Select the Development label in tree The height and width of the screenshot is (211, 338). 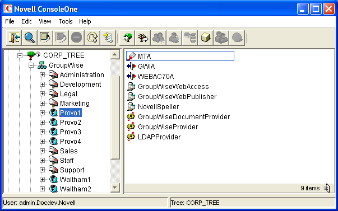(80, 84)
